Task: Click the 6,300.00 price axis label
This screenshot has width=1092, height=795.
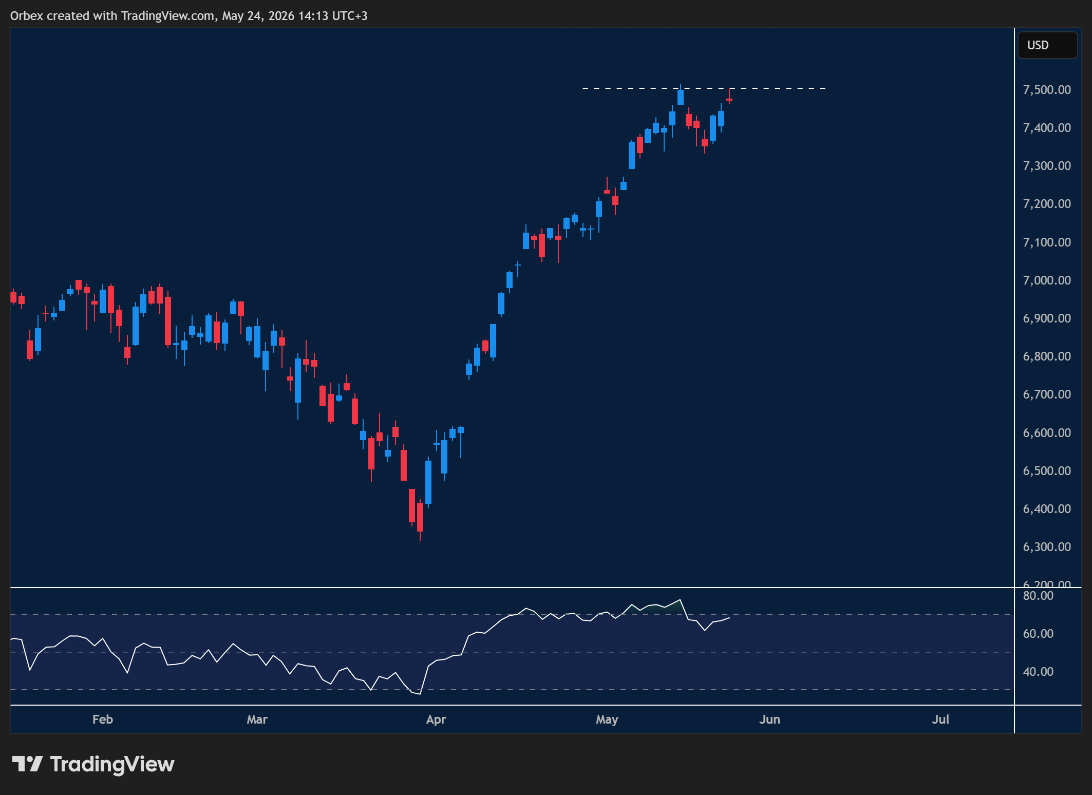Action: 1047,547
